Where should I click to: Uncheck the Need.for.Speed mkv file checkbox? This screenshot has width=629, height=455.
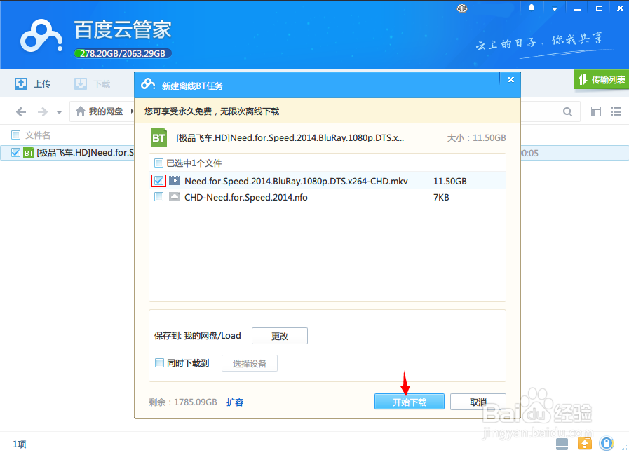tap(159, 181)
